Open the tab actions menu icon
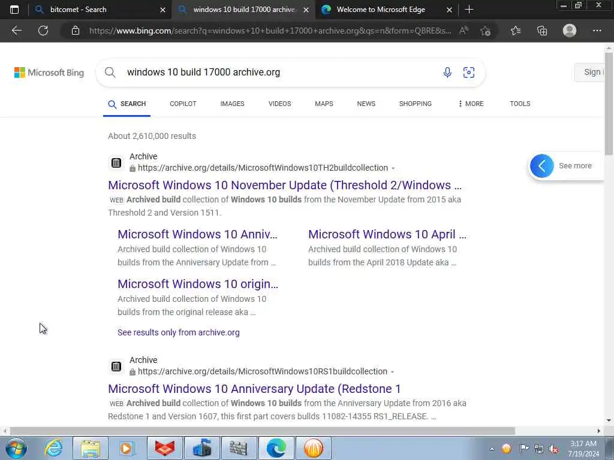Image resolution: width=614 pixels, height=460 pixels. [x=14, y=10]
